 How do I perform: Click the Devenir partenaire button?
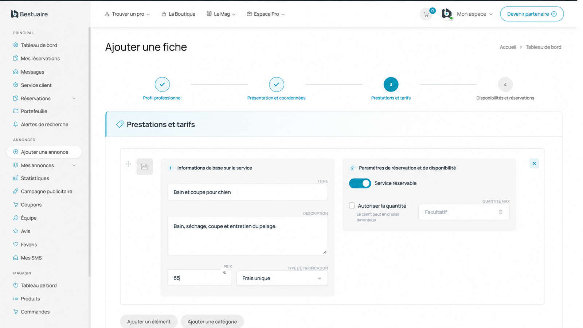532,14
